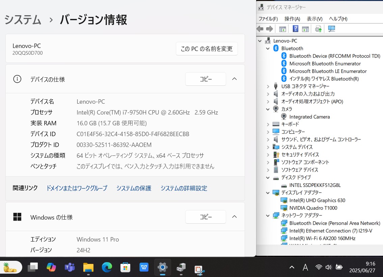
Task: Collapse the Bluetooth device category
Action: tap(268, 48)
